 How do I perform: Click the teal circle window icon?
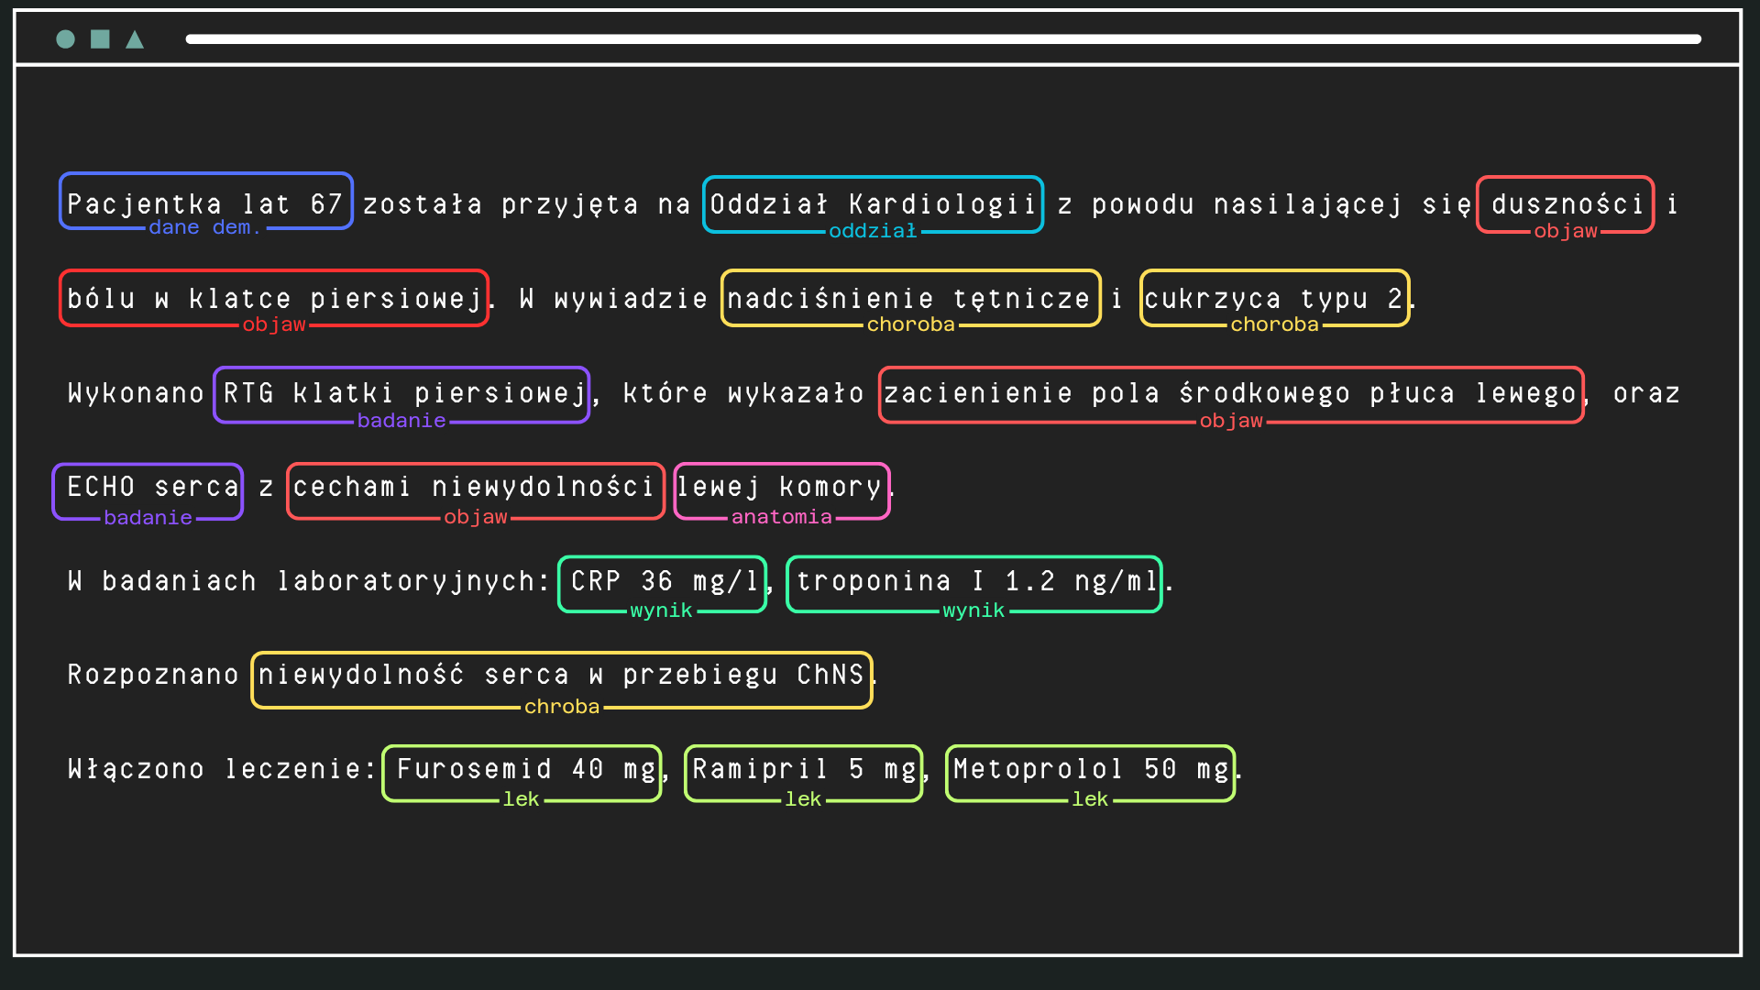click(x=65, y=39)
